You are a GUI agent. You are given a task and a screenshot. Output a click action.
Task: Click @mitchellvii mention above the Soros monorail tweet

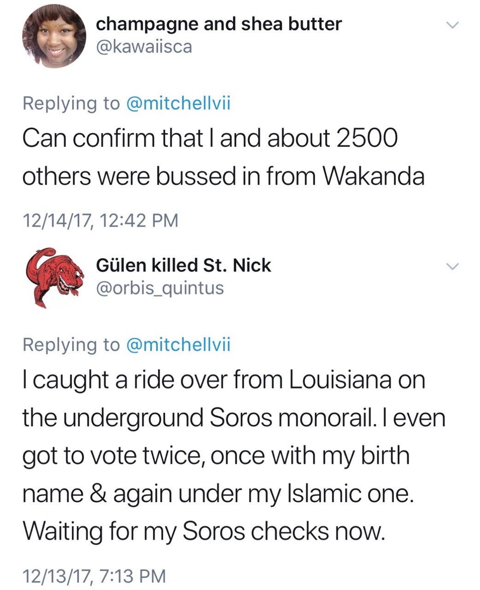coord(177,344)
